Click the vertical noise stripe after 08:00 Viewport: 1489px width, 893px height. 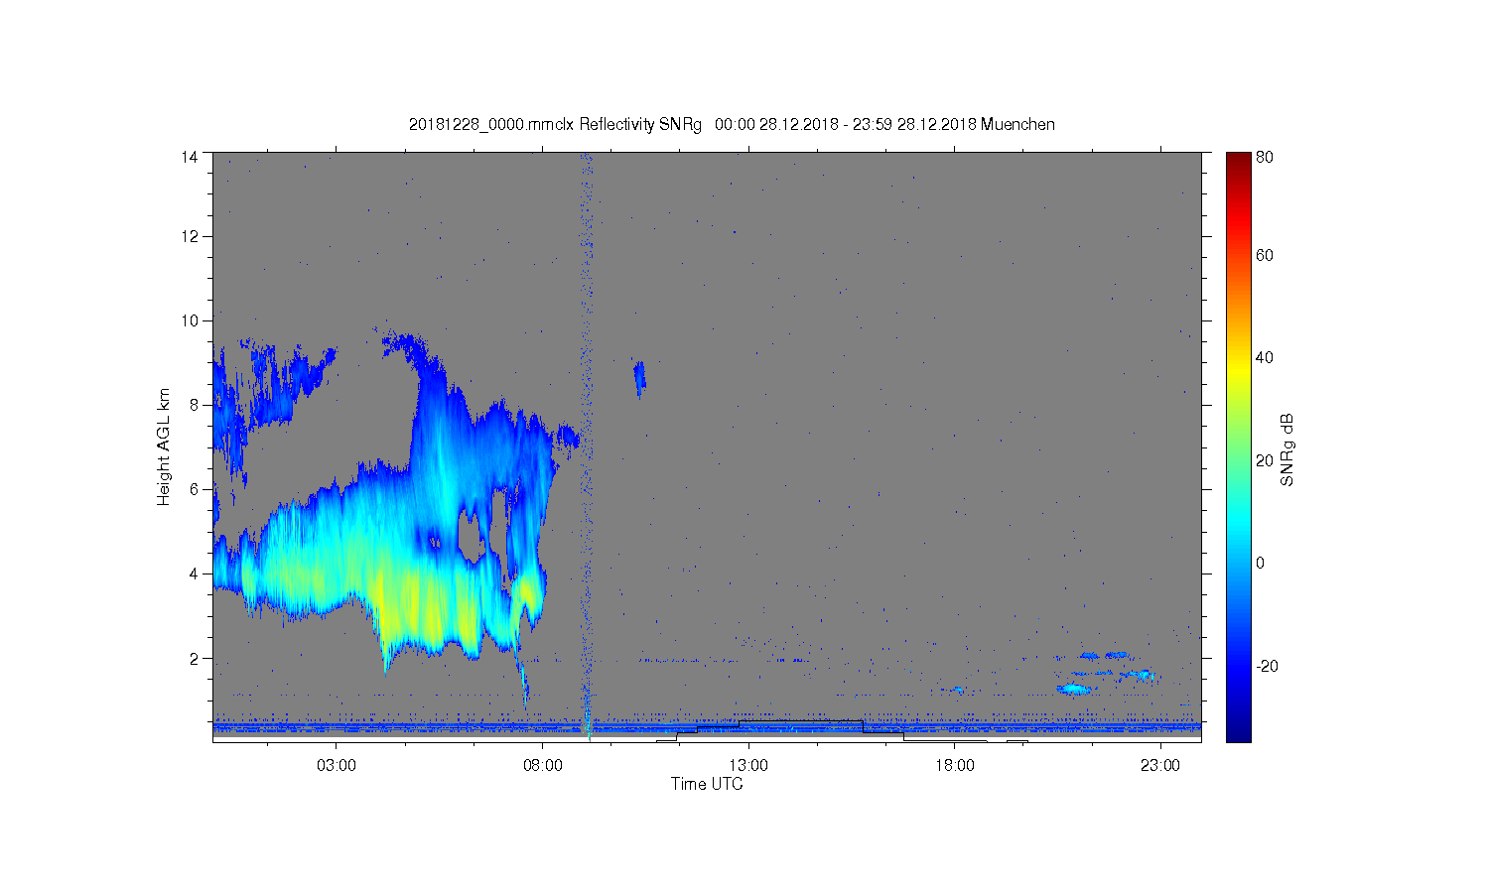(587, 446)
